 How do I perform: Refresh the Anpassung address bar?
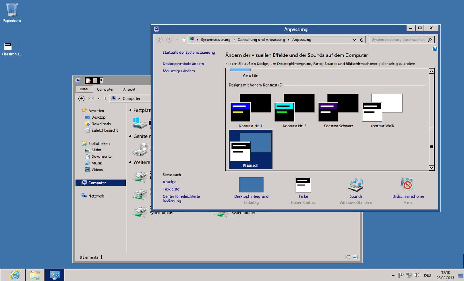[x=362, y=40]
